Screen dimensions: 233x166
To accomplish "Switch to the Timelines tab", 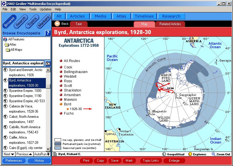I will [144, 16].
